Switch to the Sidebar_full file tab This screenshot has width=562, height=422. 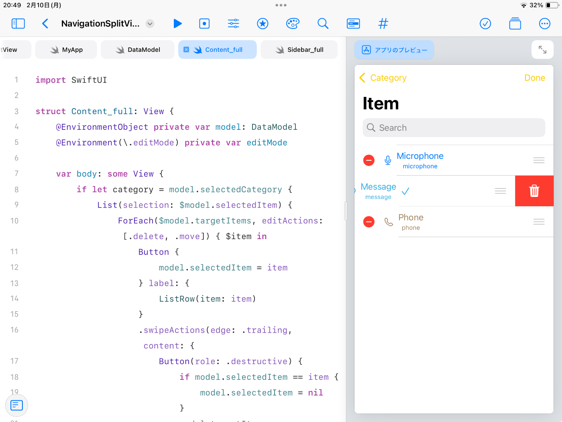299,49
